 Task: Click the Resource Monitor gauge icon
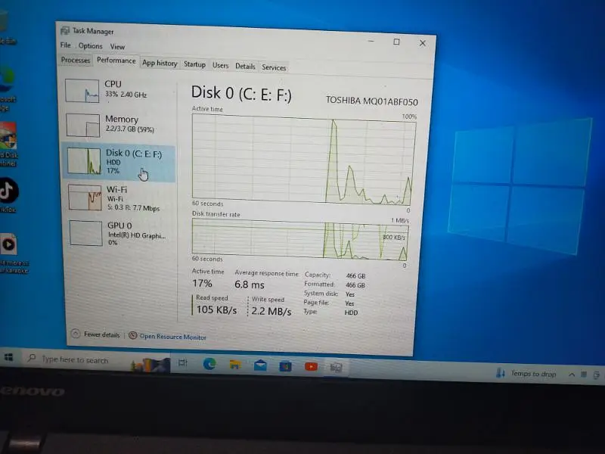pos(133,335)
